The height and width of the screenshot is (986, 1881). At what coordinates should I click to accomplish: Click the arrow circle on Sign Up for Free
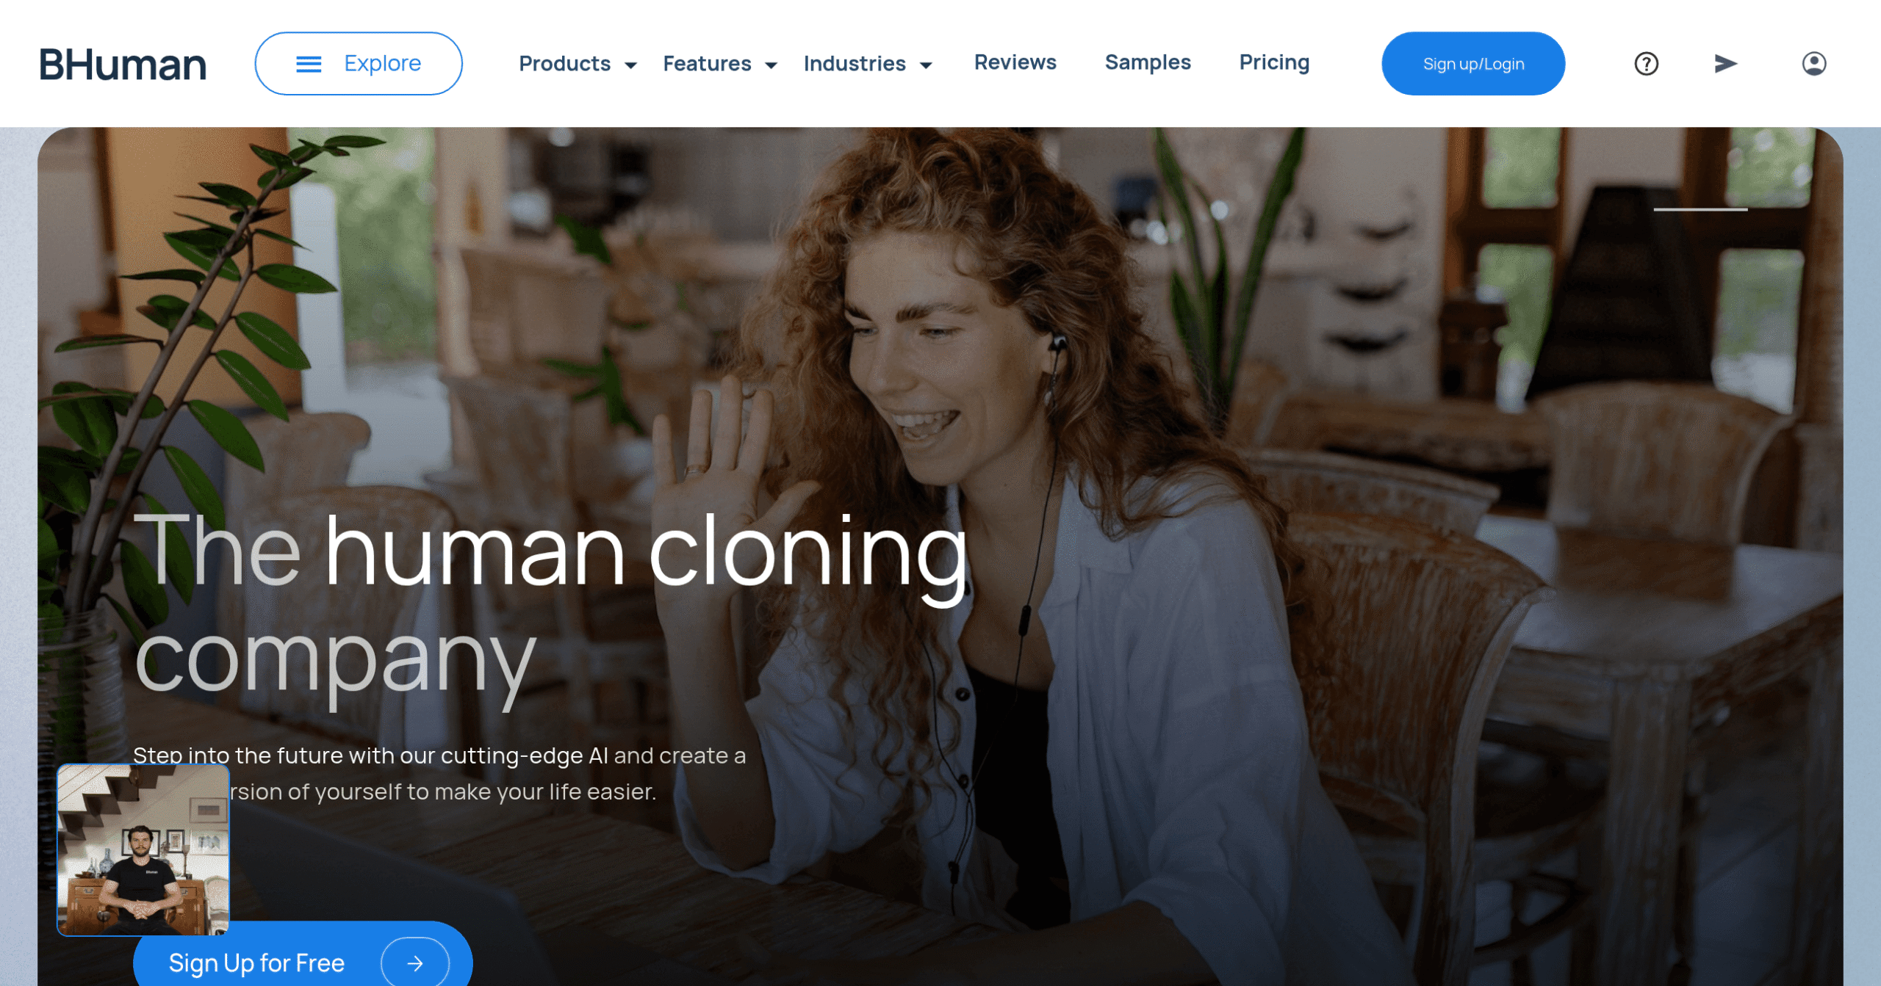415,963
